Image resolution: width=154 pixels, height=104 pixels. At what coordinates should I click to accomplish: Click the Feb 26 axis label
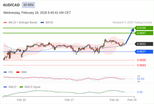tap(132, 100)
